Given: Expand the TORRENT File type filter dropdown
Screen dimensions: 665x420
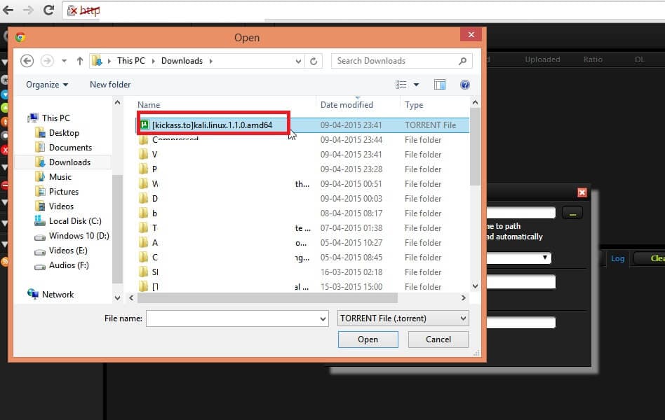Looking at the screenshot, I should coord(403,318).
